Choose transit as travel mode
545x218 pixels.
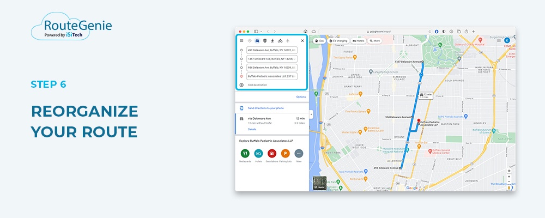click(x=265, y=41)
